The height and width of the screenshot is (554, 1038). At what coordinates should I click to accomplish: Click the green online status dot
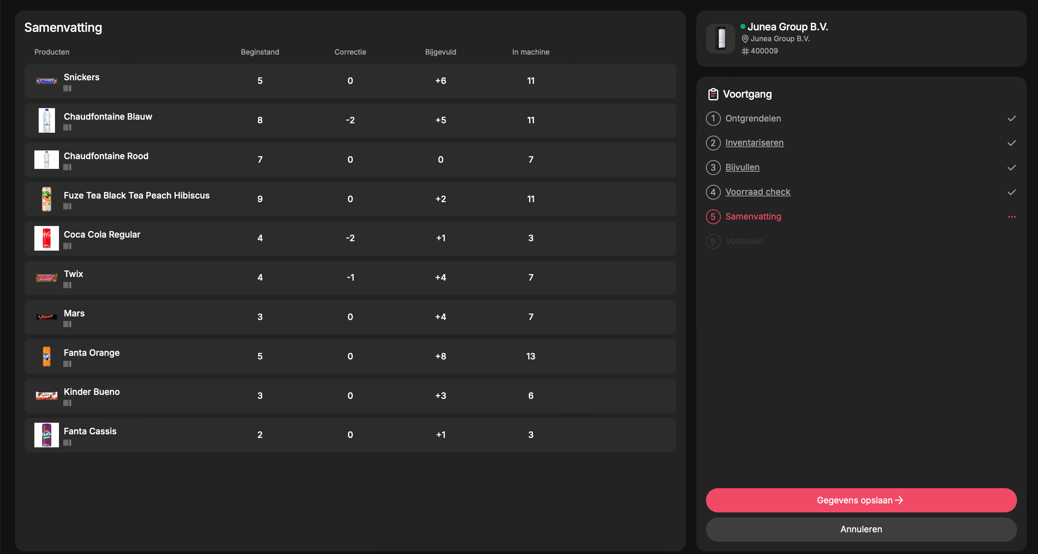pyautogui.click(x=743, y=26)
